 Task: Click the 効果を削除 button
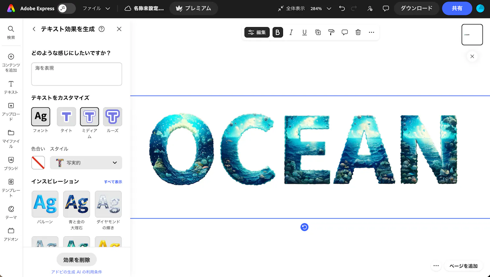76,259
